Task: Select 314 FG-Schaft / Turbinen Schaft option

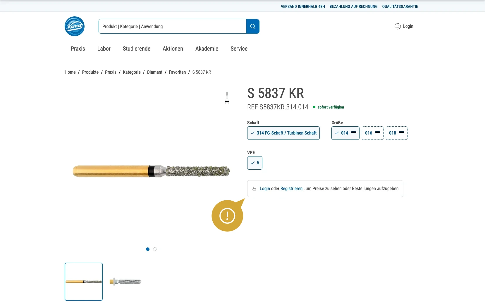Action: pyautogui.click(x=283, y=133)
